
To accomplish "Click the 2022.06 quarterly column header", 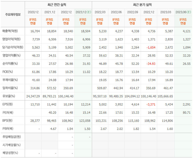I will pos(116,12).
